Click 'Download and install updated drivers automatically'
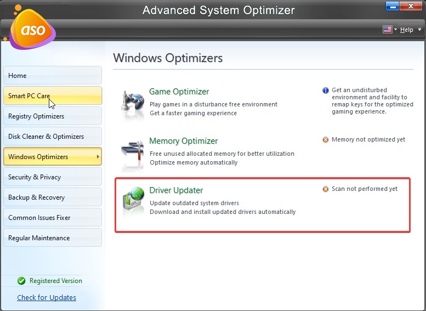The height and width of the screenshot is (311, 426). coord(223,212)
